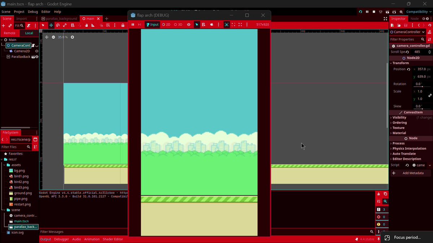The width and height of the screenshot is (433, 243).
Task: Toggle ParallaxBack node visibility eye
Action: pyautogui.click(x=37, y=57)
